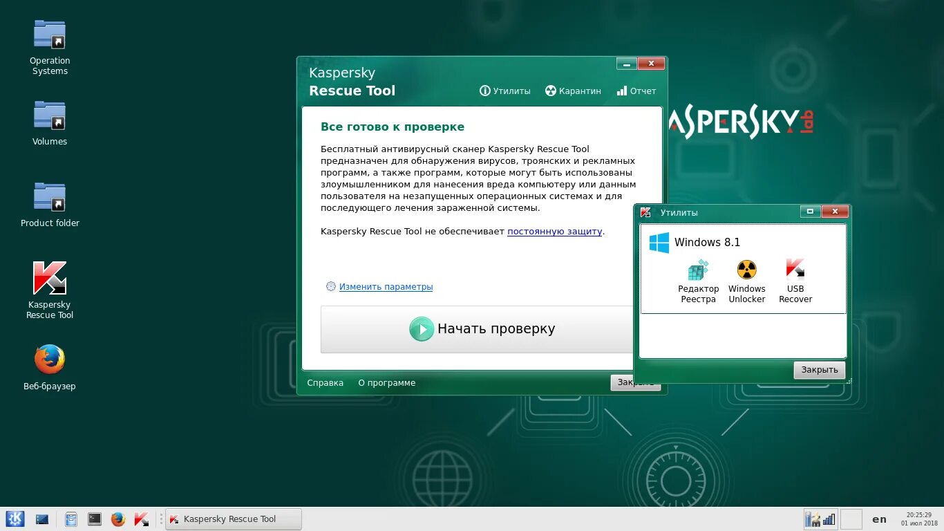Open the KDE application launcher menu
The height and width of the screenshot is (531, 944).
point(15,519)
